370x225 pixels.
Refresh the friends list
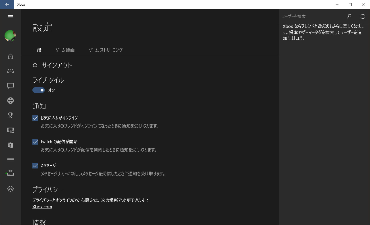[x=363, y=16]
